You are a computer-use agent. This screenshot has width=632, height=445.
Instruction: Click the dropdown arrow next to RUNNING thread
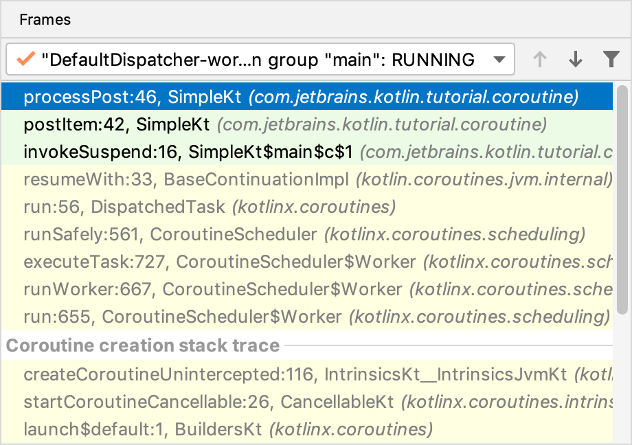499,60
